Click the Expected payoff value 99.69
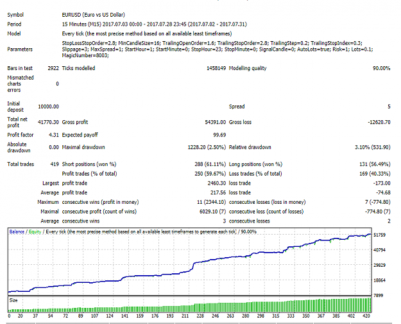401x324 pixels. [219, 135]
